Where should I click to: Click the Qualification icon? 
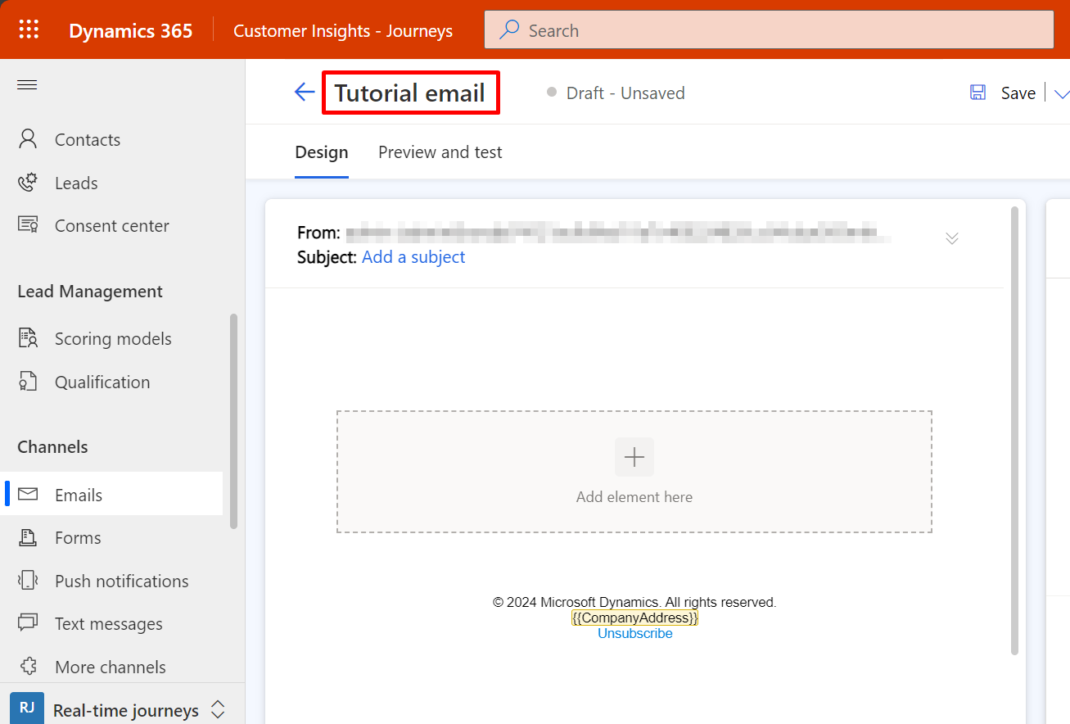pyautogui.click(x=28, y=382)
